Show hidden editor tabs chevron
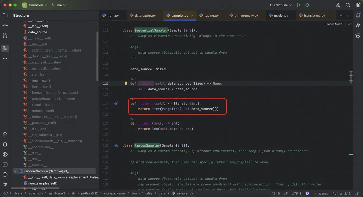This screenshot has height=197, width=363. 341,16
